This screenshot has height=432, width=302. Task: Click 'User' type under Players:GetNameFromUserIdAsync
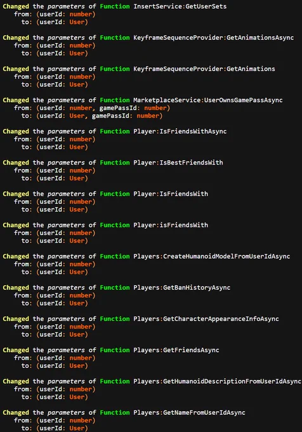coord(77,428)
